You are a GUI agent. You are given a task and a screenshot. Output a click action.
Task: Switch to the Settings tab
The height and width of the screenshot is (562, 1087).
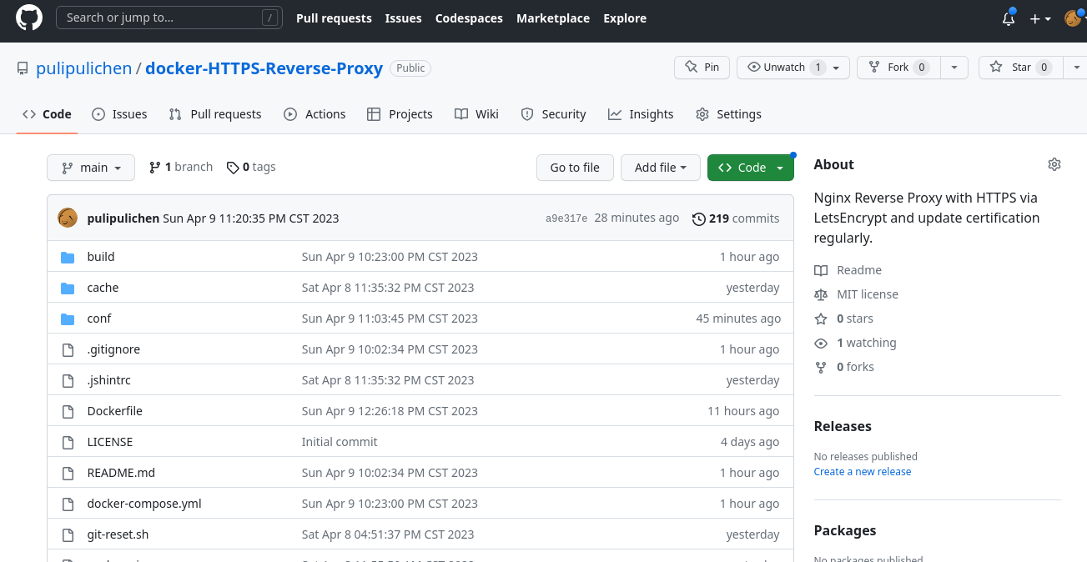point(728,114)
